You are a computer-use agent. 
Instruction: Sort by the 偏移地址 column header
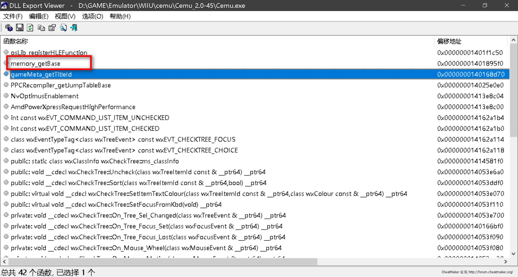point(449,41)
